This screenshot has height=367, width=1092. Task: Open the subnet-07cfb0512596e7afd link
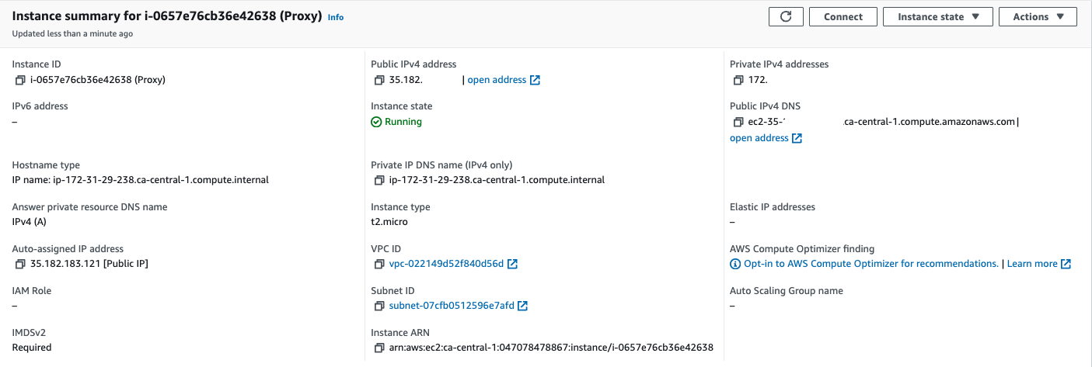point(452,306)
